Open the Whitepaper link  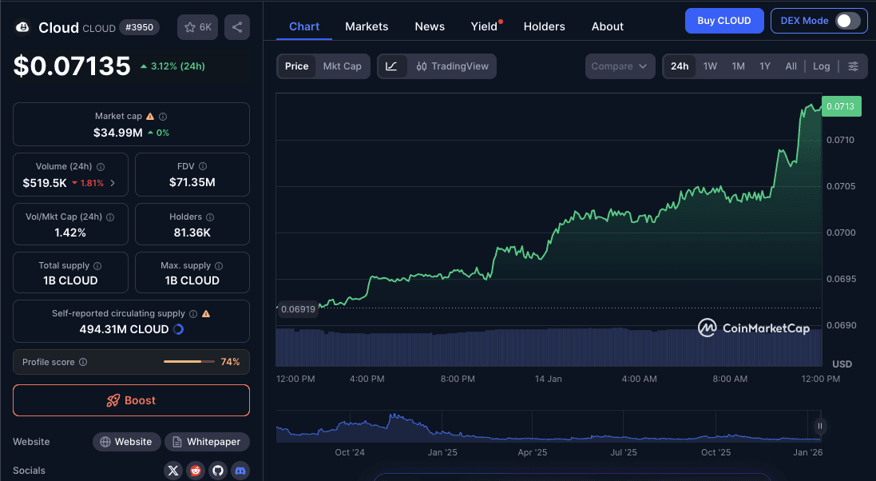click(x=207, y=441)
